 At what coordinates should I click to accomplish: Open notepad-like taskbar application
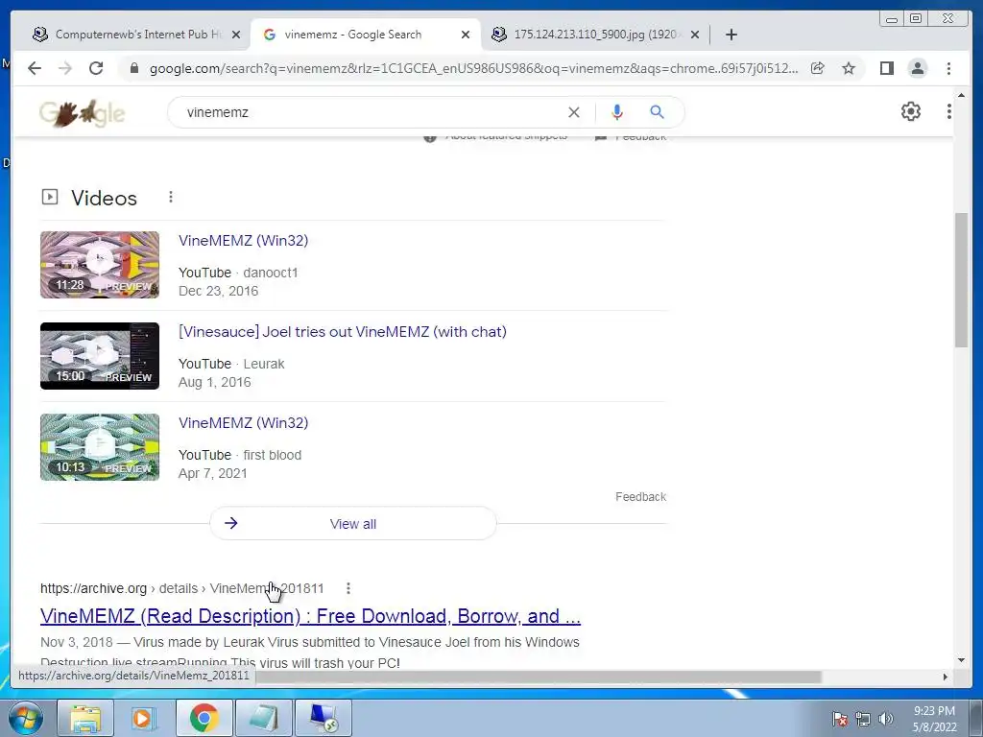click(263, 718)
